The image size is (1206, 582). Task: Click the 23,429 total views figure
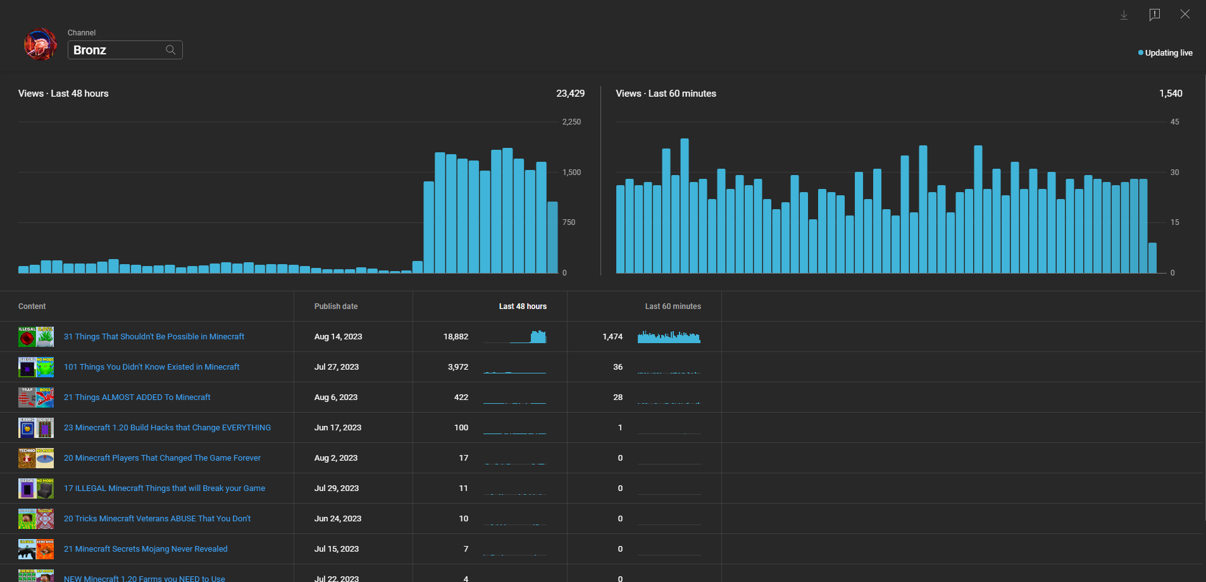tap(571, 94)
